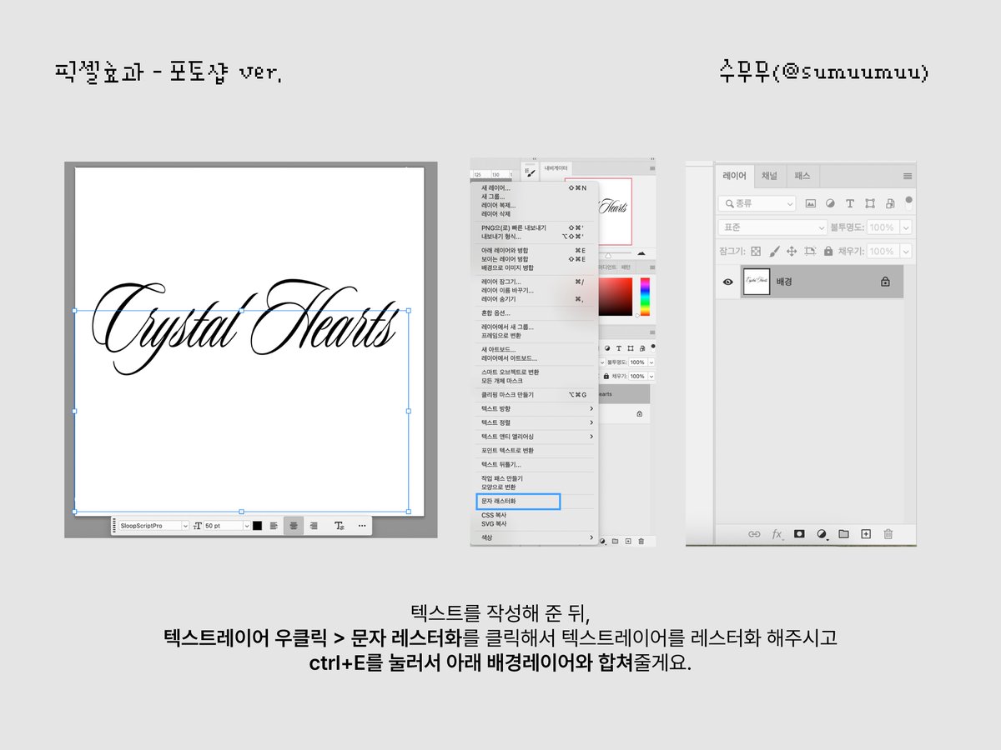The image size is (1001, 750).
Task: Pick a color in the red color field
Action: (616, 297)
